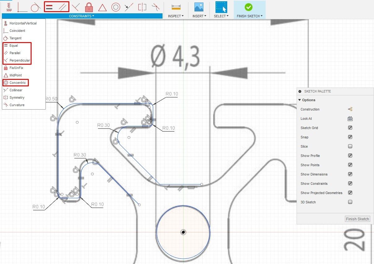Screen dimensions: 374x264
Task: Select the MidPoint triangle toolbar icon
Action: tap(102, 7)
